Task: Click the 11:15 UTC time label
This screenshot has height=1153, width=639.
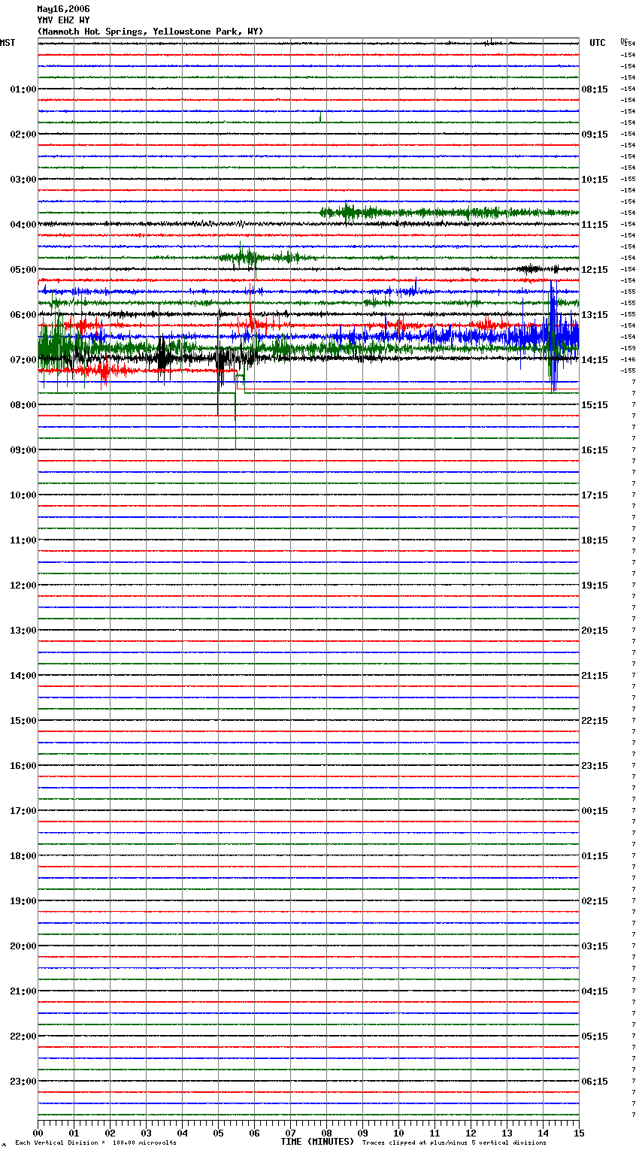Action: tap(595, 225)
